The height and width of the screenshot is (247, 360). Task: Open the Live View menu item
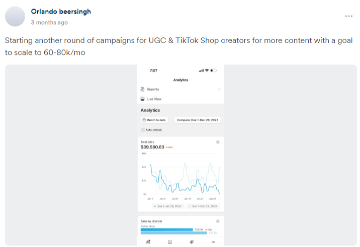(x=154, y=99)
